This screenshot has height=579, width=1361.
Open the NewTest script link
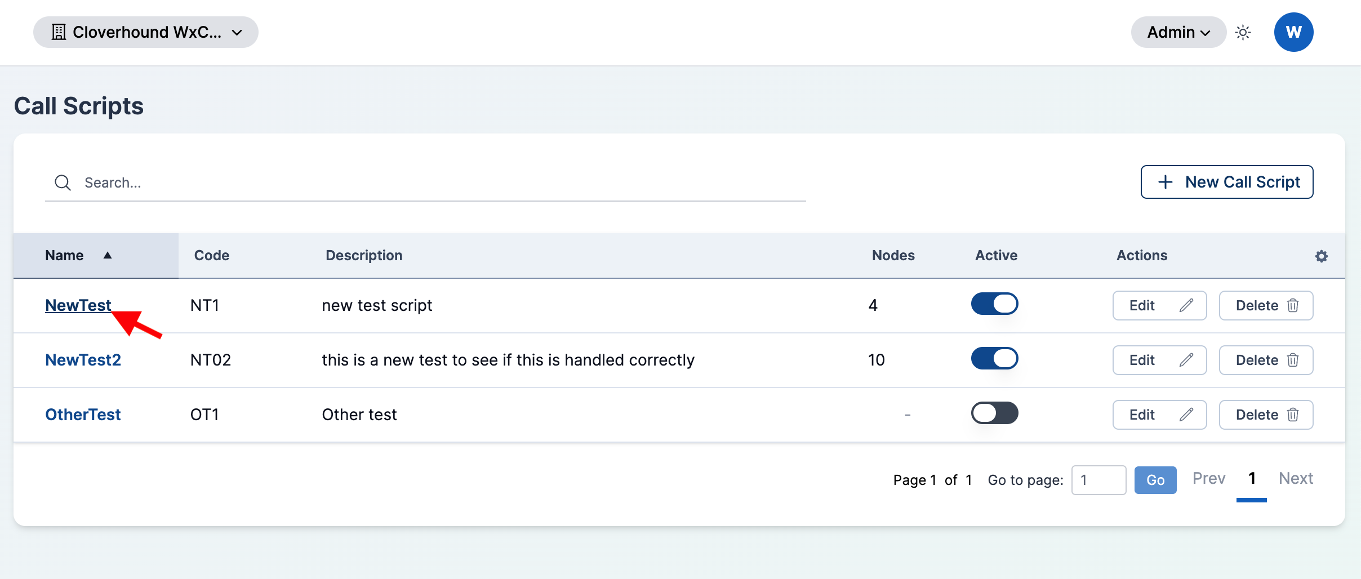[78, 305]
